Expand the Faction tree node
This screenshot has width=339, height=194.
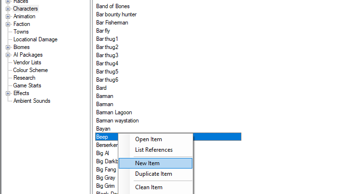8,24
